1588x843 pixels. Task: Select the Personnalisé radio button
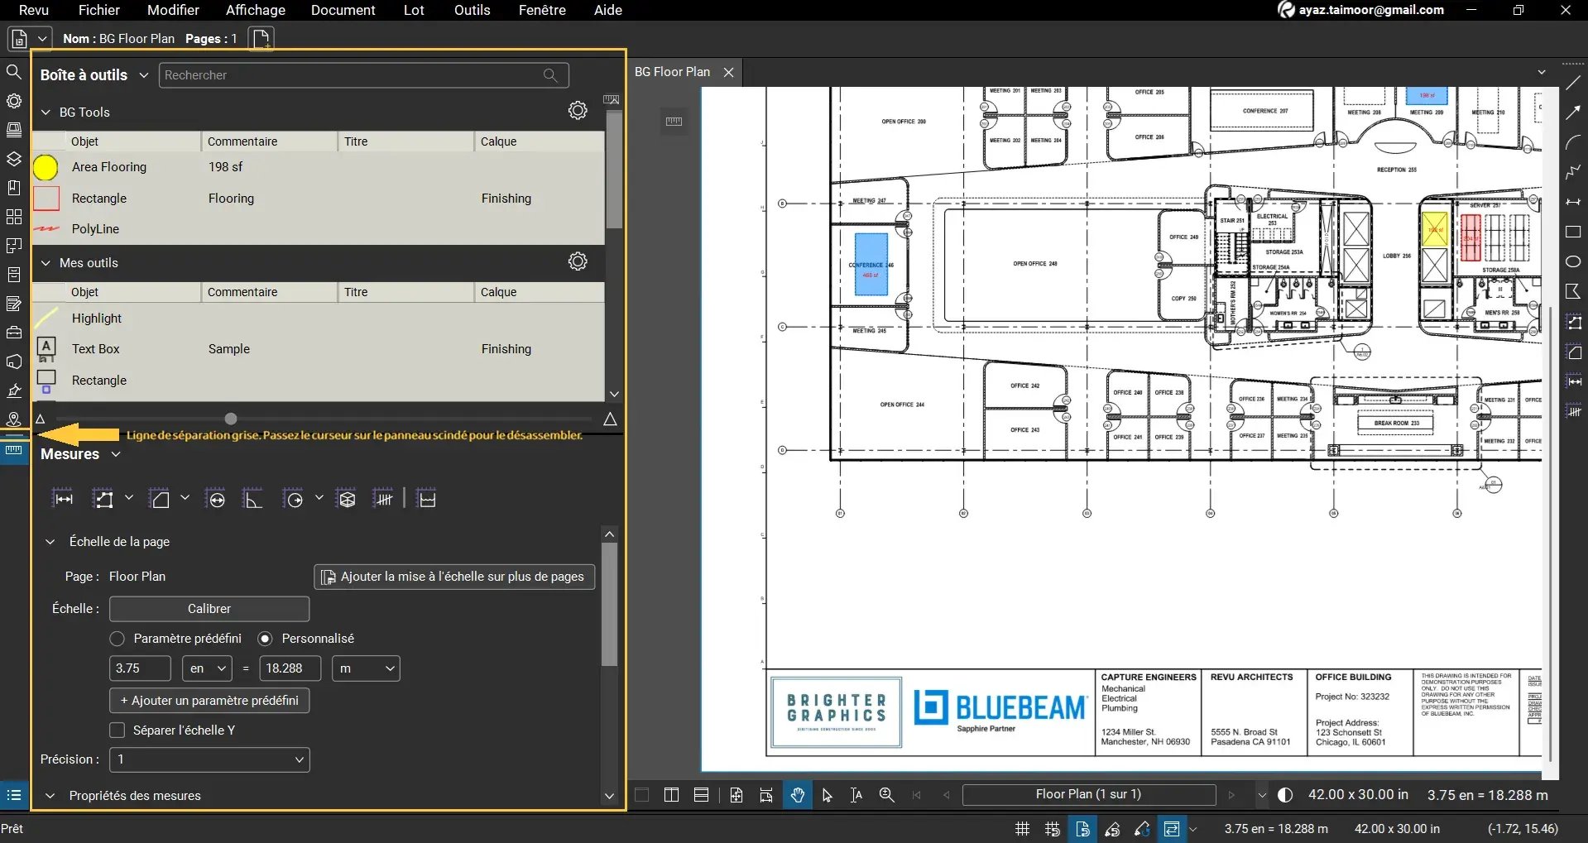(266, 638)
